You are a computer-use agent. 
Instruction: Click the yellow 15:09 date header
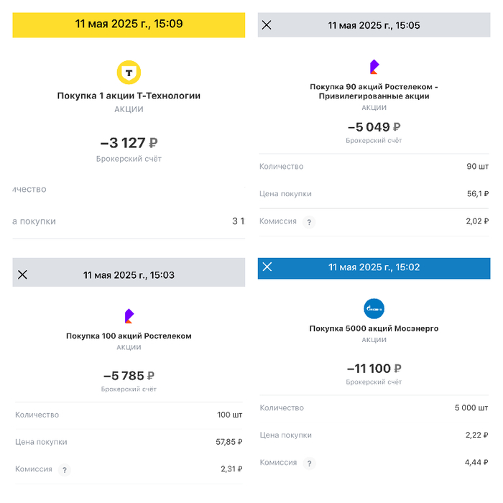pyautogui.click(x=129, y=24)
